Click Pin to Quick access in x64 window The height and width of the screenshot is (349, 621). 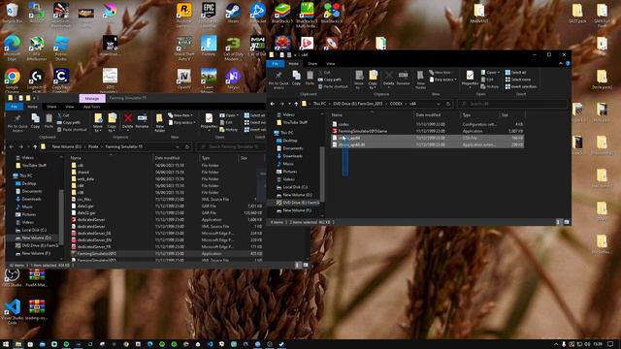coord(278,80)
